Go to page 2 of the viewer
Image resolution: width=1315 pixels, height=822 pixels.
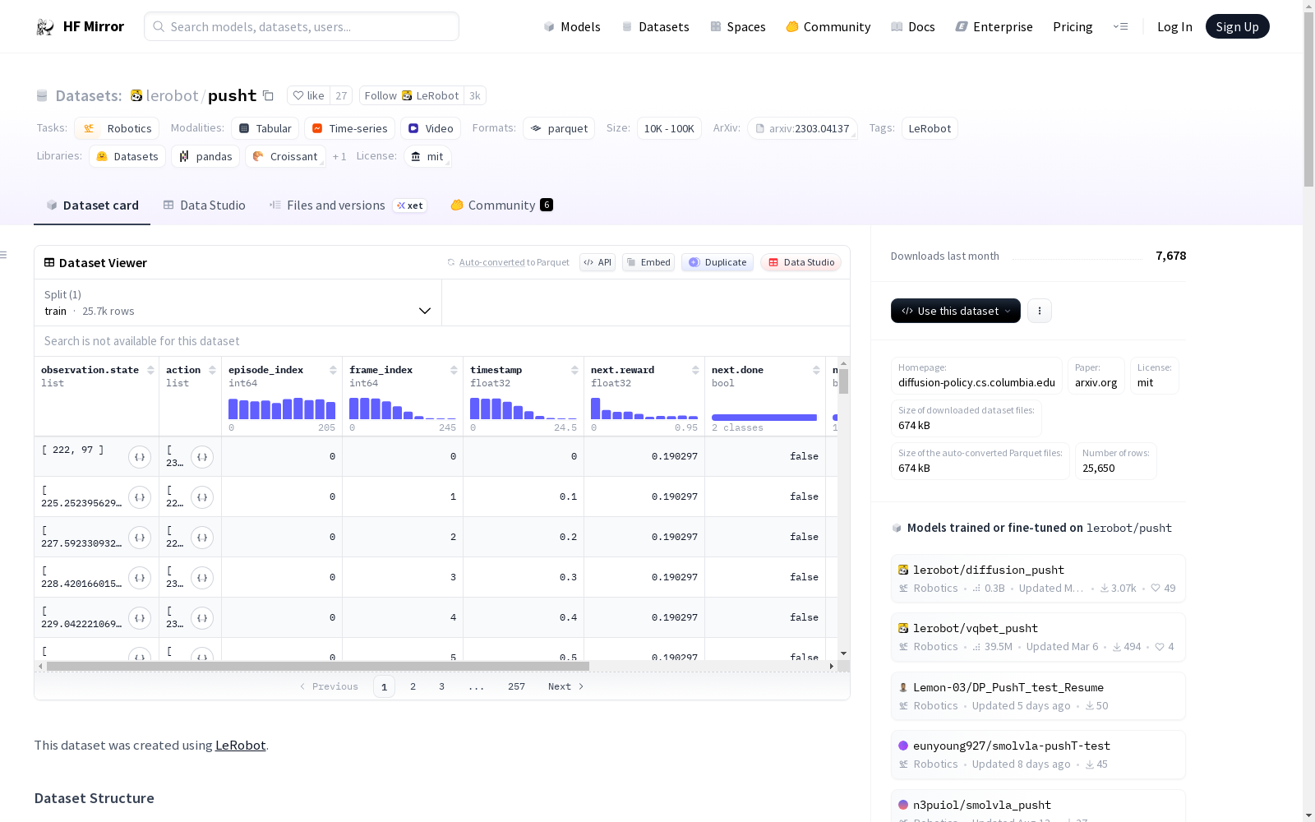click(x=413, y=686)
